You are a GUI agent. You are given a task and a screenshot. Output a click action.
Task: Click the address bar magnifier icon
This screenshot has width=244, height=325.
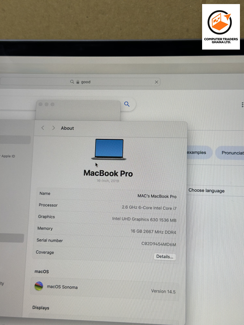72,82
